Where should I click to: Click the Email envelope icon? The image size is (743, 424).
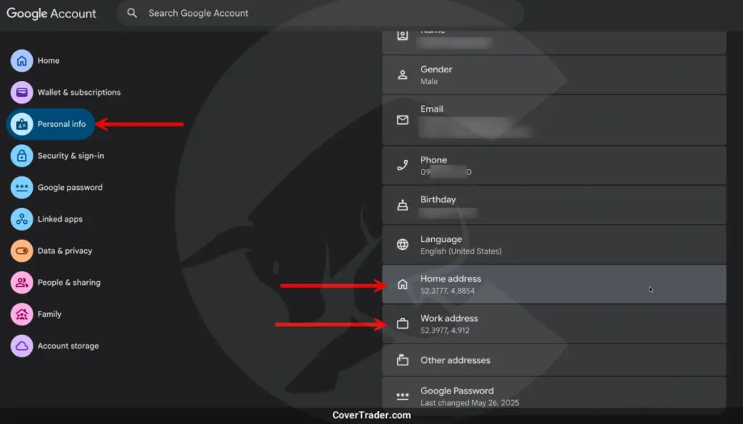(x=402, y=120)
